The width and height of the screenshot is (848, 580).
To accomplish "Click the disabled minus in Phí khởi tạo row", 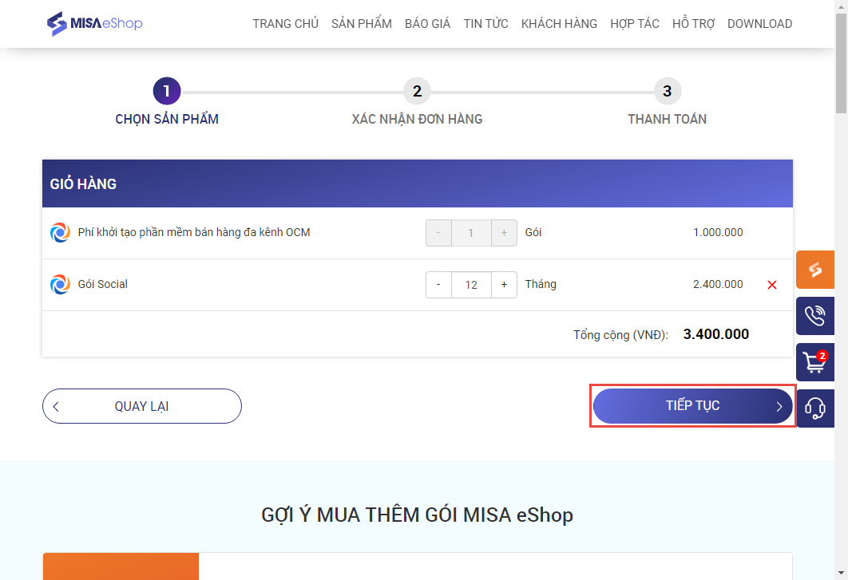I will (x=438, y=233).
